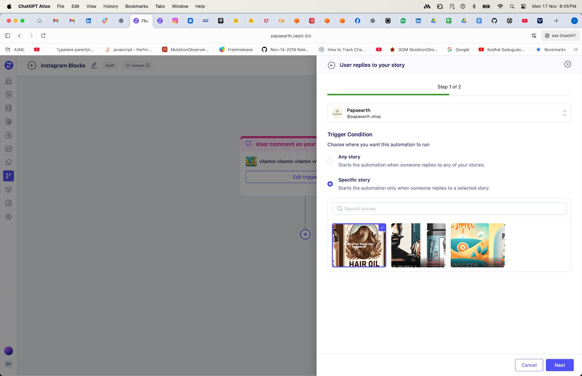The height and width of the screenshot is (376, 582).
Task: Click the Step 1 of 2 label
Action: pos(449,87)
